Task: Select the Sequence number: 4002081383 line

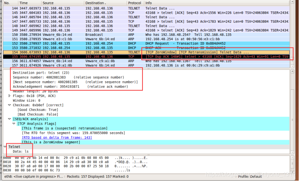Action: [x=68, y=77]
